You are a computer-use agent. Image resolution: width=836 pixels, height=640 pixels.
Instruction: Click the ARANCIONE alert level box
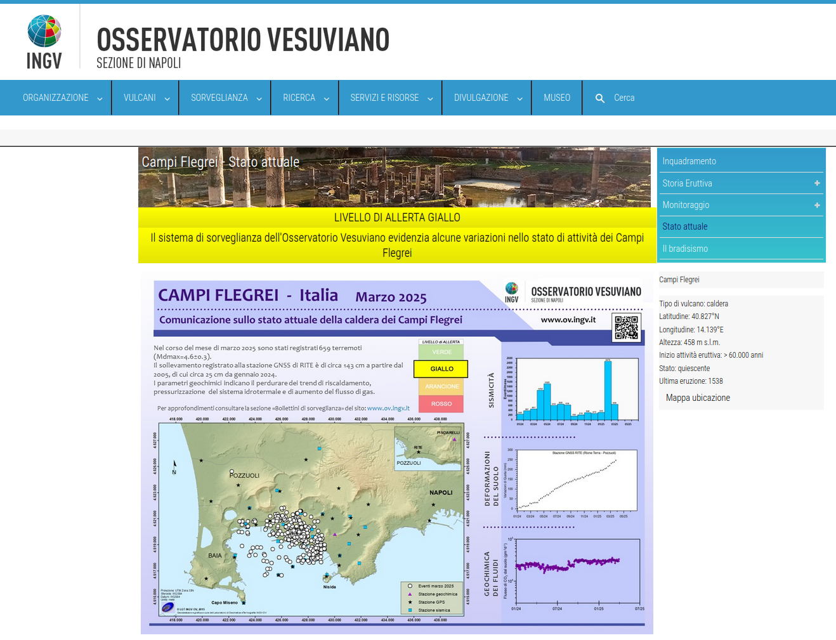441,386
